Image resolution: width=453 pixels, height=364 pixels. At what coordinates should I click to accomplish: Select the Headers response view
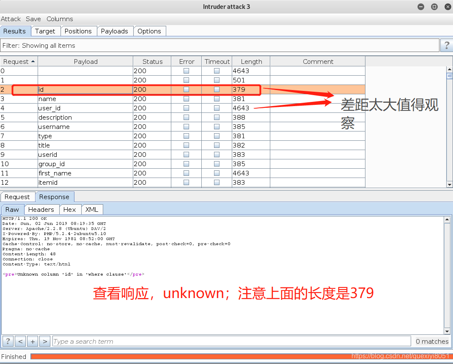coord(41,210)
